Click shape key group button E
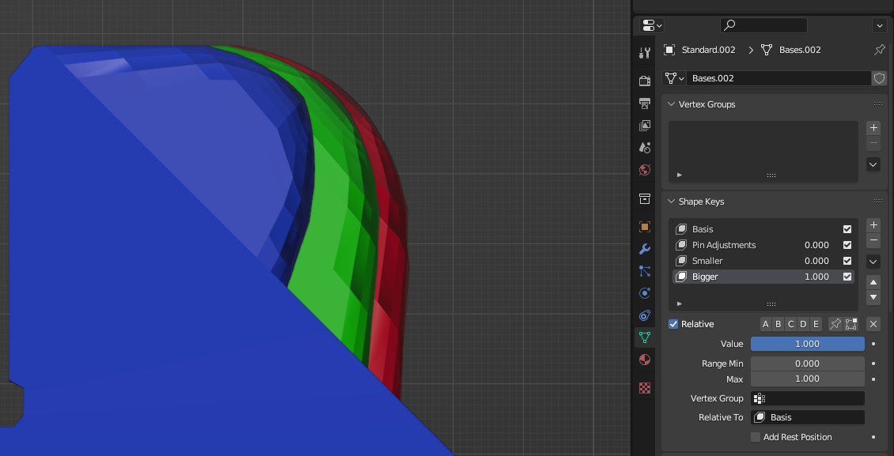894x456 pixels. click(x=816, y=324)
